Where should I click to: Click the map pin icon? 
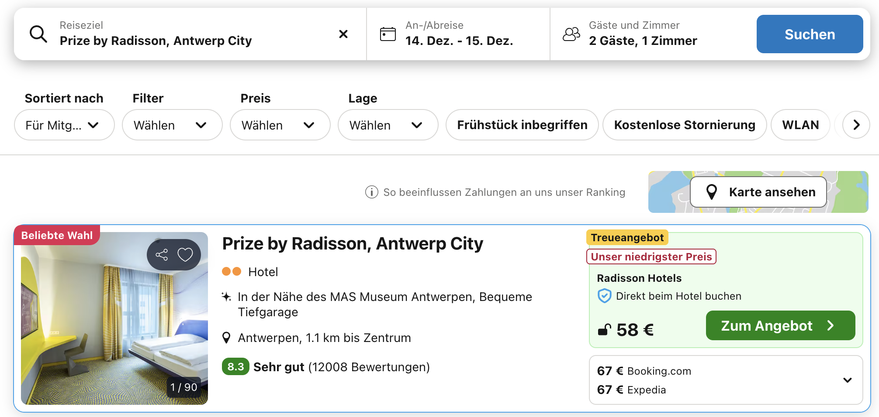(x=712, y=192)
